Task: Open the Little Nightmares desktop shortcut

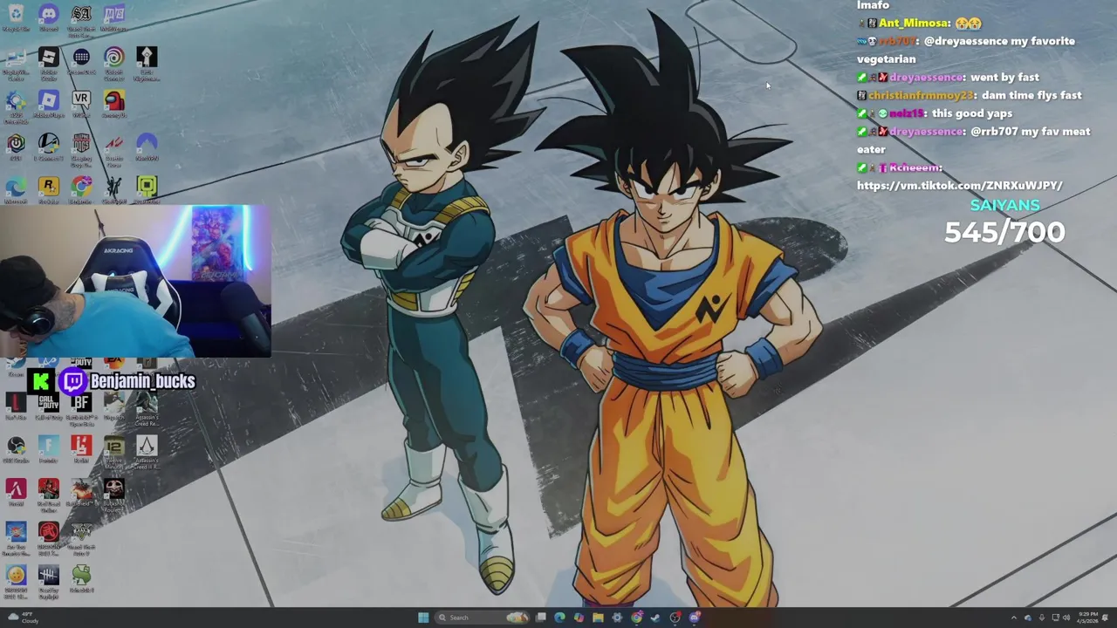Action: [x=147, y=65]
